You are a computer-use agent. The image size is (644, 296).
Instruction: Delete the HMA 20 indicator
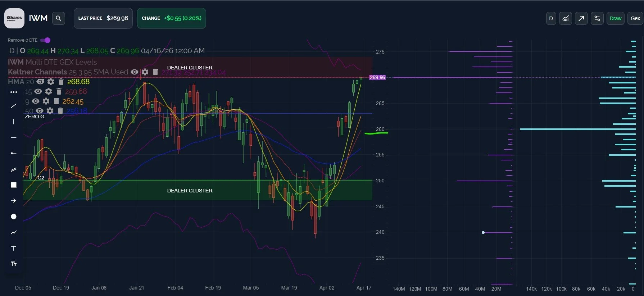click(x=61, y=82)
